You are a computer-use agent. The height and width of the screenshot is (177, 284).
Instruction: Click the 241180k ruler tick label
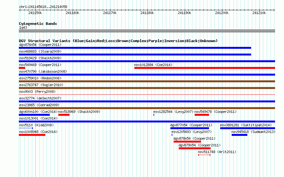coord(147,13)
